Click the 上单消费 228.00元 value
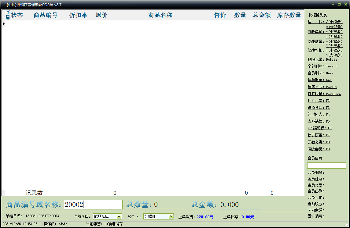The height and width of the screenshot is (228, 350). point(205,217)
